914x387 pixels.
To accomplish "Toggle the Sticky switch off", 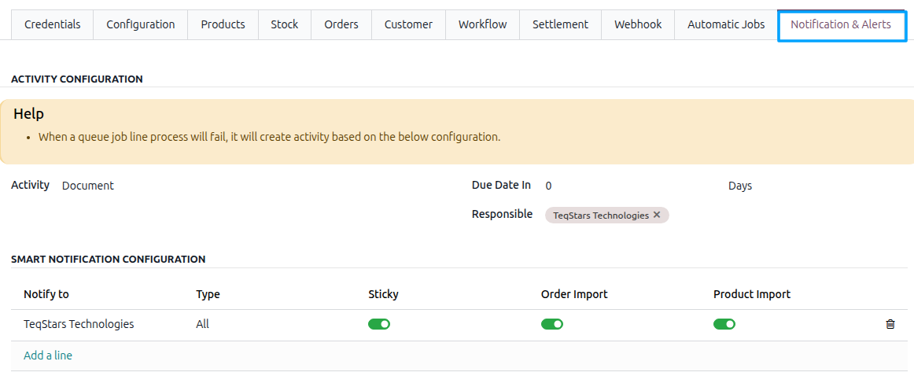I will [x=379, y=324].
